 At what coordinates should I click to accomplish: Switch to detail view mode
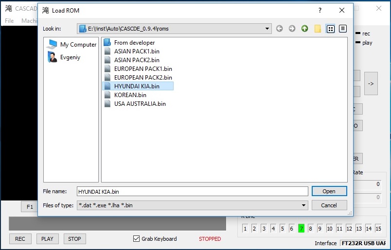343,29
